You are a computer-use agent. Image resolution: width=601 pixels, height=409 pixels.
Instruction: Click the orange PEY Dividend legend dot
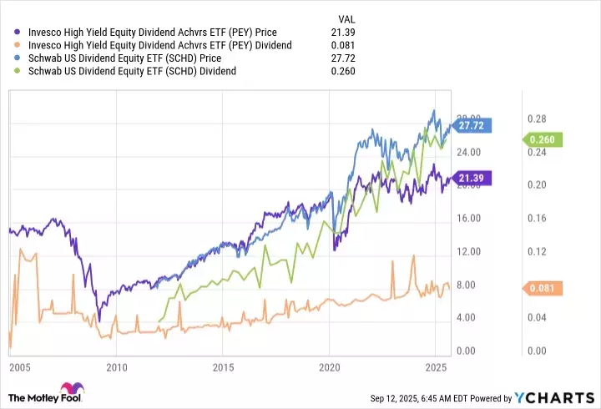point(18,44)
